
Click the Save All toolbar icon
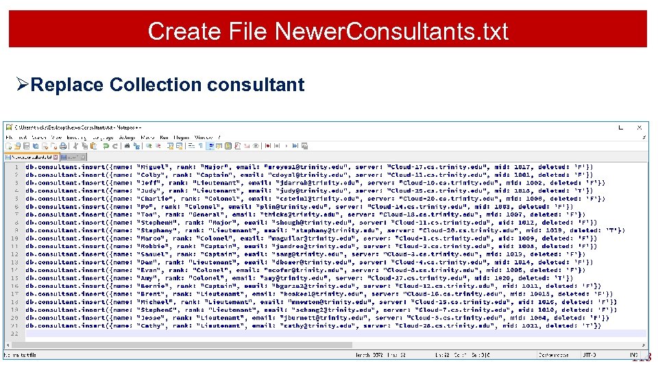click(x=36, y=146)
